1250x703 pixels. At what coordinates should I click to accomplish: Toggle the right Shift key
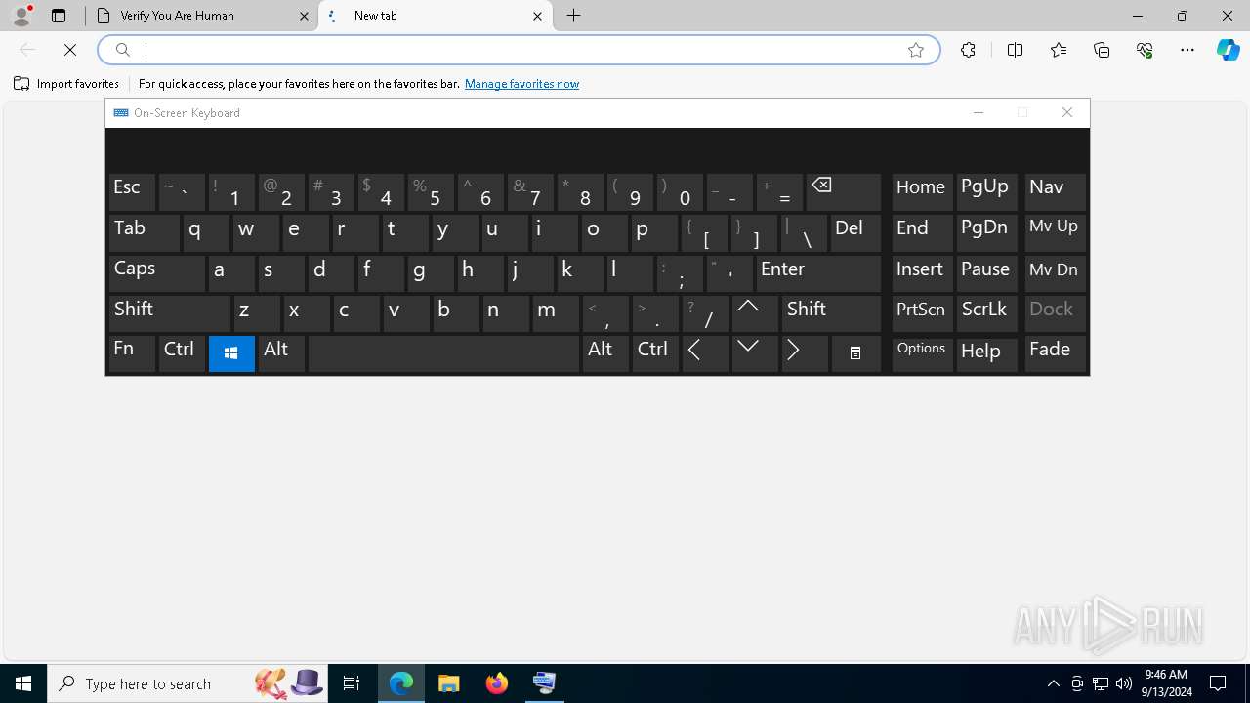[x=832, y=312]
